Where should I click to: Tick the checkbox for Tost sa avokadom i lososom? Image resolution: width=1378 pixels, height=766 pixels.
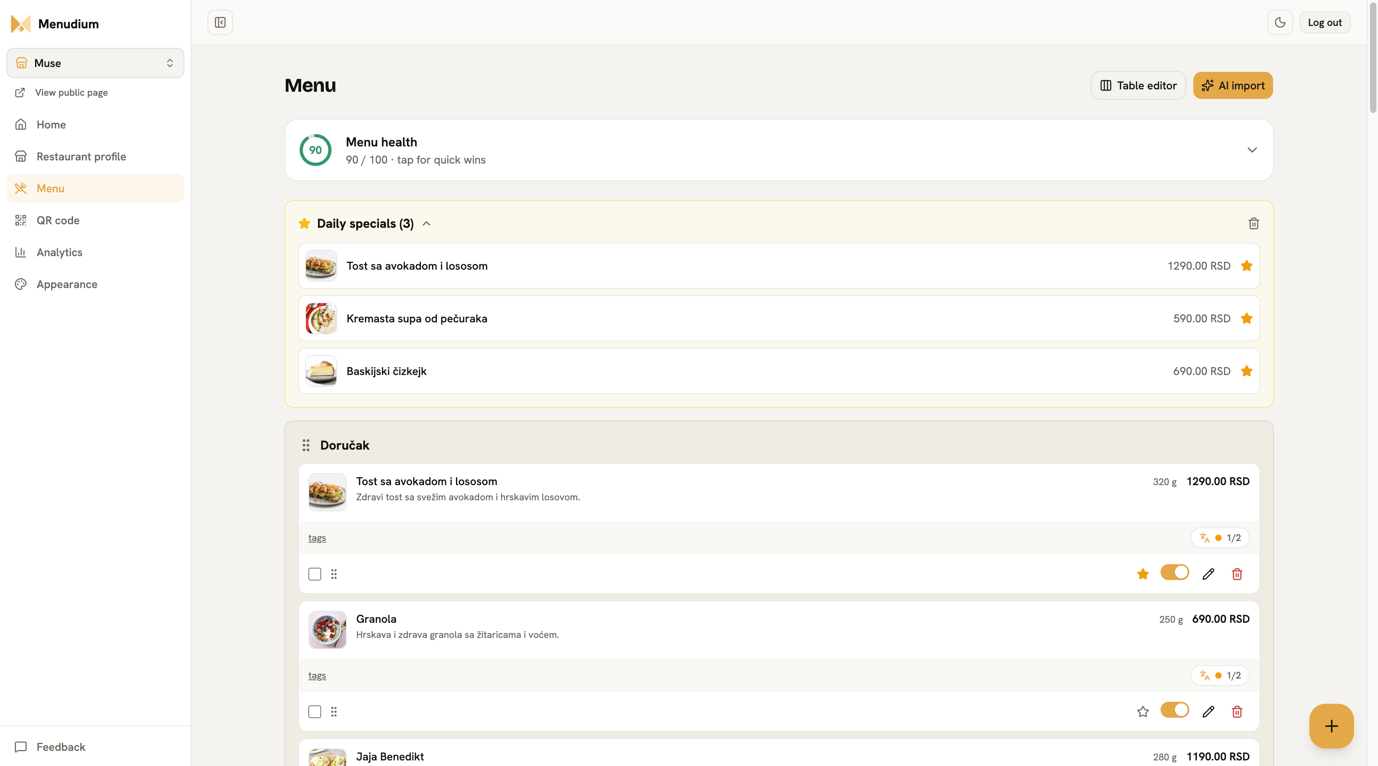click(x=314, y=574)
